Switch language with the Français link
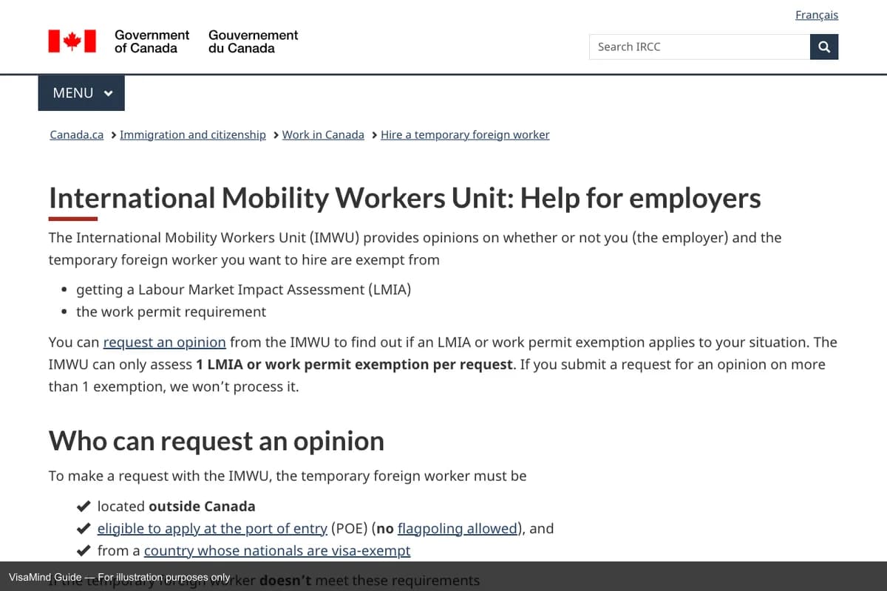This screenshot has height=591, width=887. click(x=816, y=15)
